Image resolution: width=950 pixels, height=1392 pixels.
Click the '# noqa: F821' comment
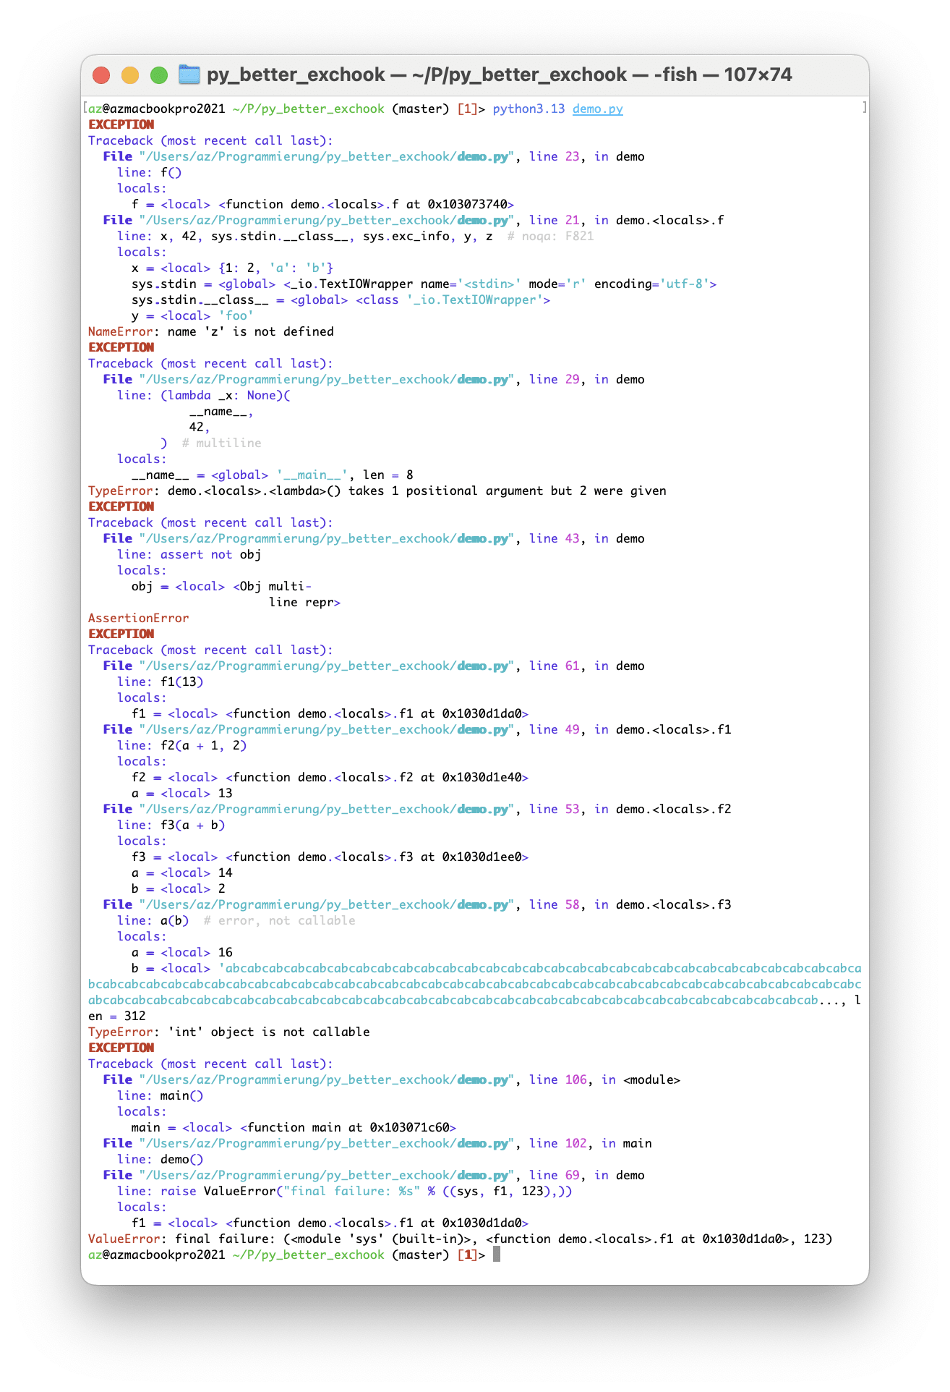550,236
